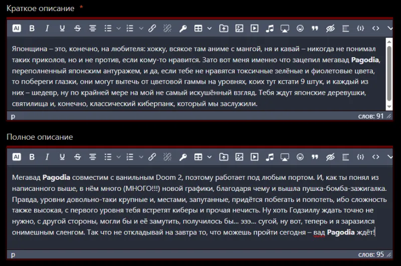Insert video in the full description toolbar
The width and height of the screenshot is (401, 266).
pyautogui.click(x=255, y=157)
